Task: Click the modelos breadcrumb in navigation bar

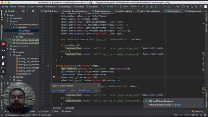Action: point(79,6)
